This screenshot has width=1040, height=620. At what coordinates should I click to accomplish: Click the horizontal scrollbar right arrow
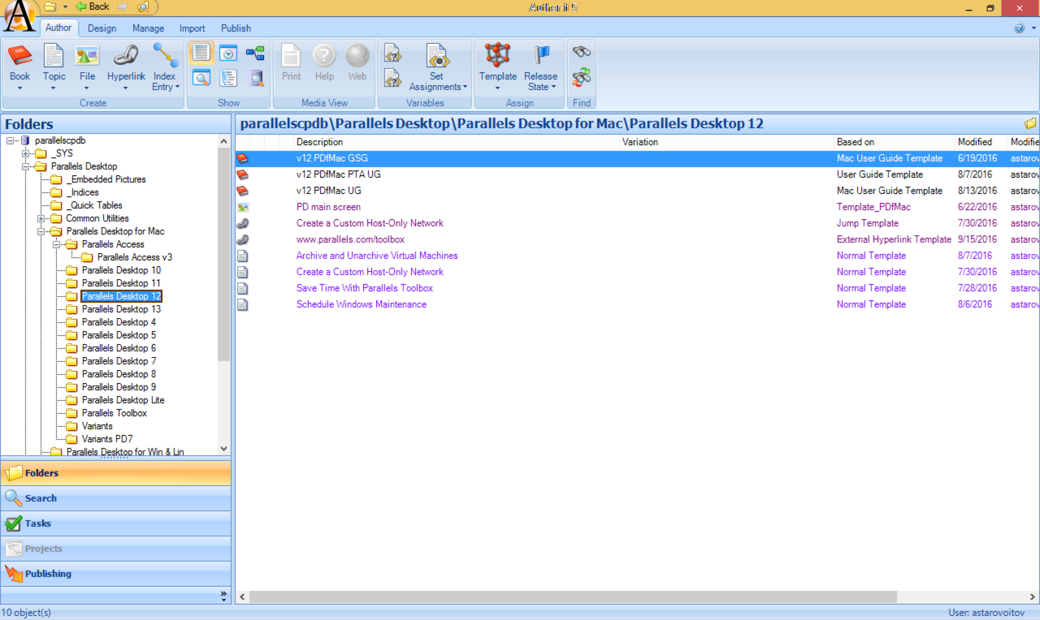1032,596
